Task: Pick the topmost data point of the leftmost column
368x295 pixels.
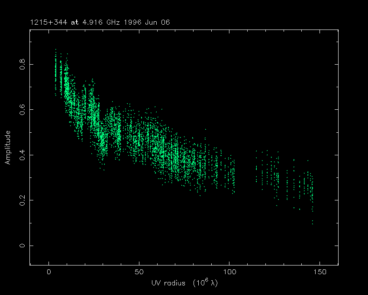Action: [55, 49]
